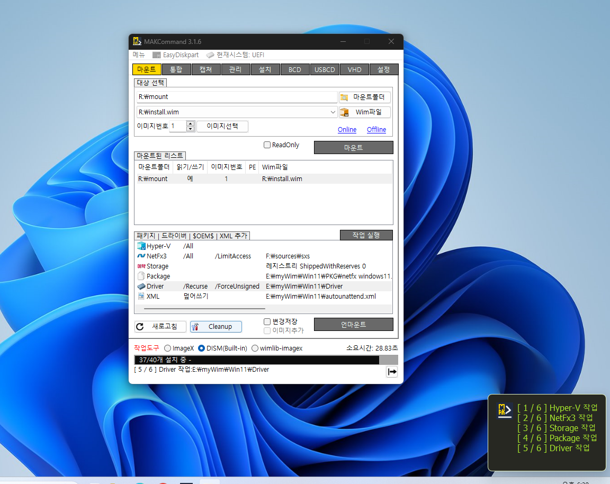
Task: Click the 작업 실행 button
Action: click(x=366, y=235)
